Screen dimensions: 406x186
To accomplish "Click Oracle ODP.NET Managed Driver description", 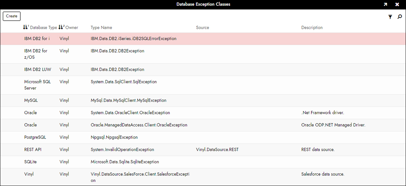I will (333, 125).
